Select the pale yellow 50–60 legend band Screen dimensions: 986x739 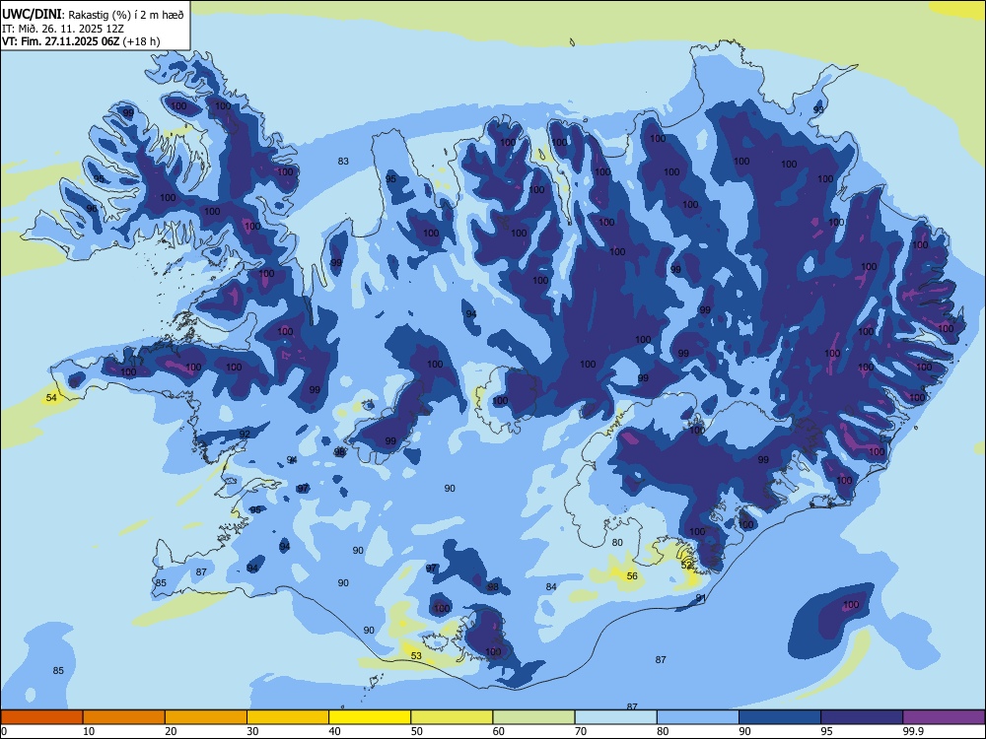(452, 717)
